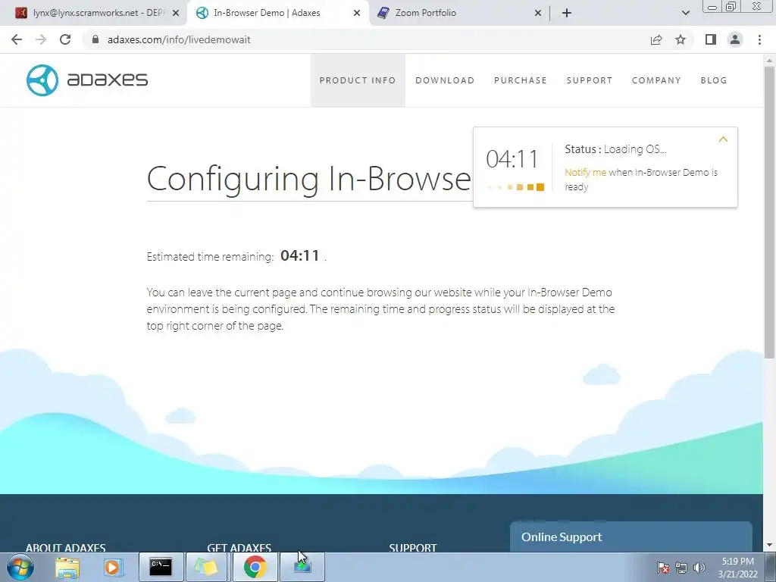Click the Action Center flag tray icon

coord(663,568)
